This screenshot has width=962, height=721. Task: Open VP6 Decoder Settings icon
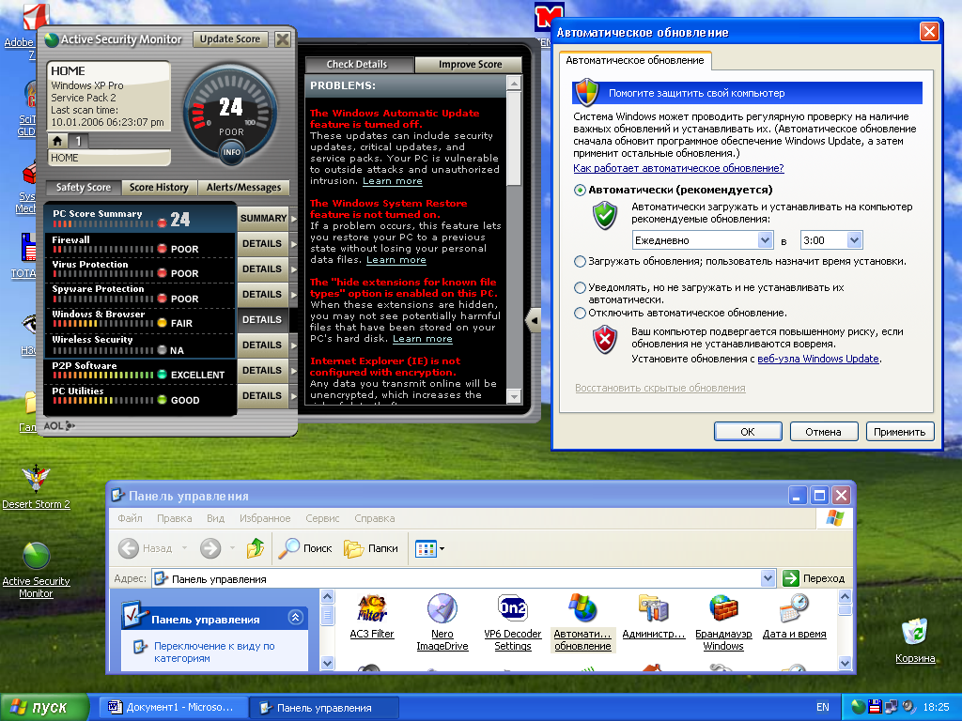(513, 621)
